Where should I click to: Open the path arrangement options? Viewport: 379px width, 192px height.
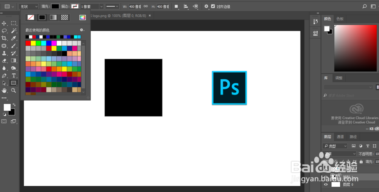(x=195, y=6)
